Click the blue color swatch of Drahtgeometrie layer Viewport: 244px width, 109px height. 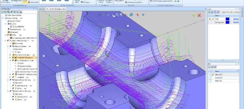227,23
